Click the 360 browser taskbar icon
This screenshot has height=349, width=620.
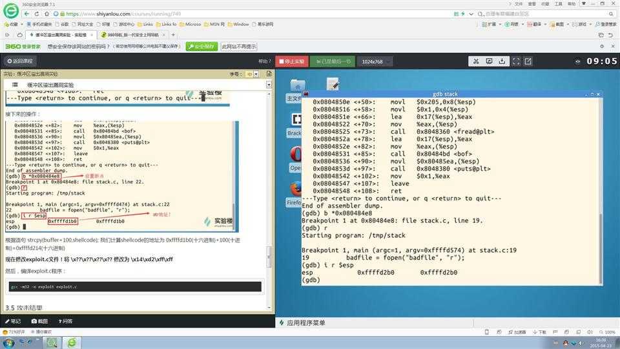pyautogui.click(x=72, y=343)
